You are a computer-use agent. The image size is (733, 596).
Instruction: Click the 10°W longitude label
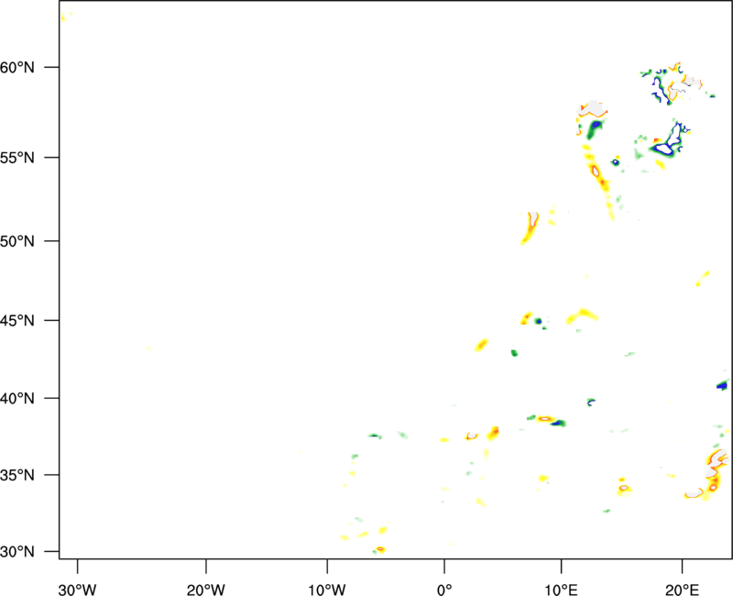click(327, 590)
